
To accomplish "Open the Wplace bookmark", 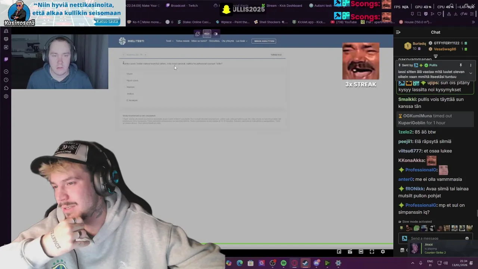I will pyautogui.click(x=232, y=22).
